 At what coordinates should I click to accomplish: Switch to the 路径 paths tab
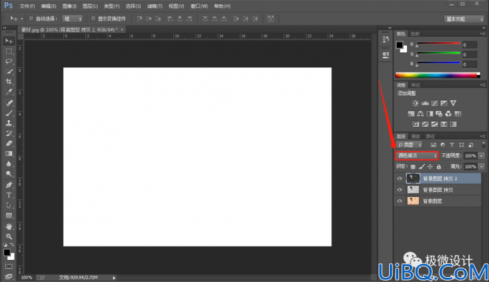coord(430,136)
